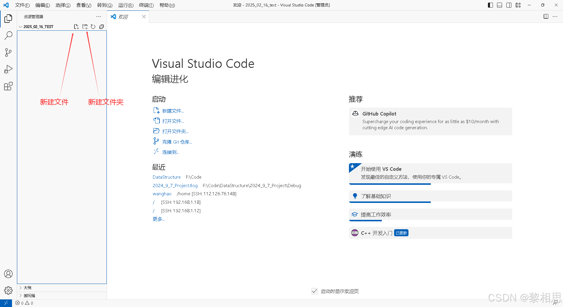The image size is (563, 307).
Task: Open the 开始使用 VS Code walkthrough
Action: 430,174
